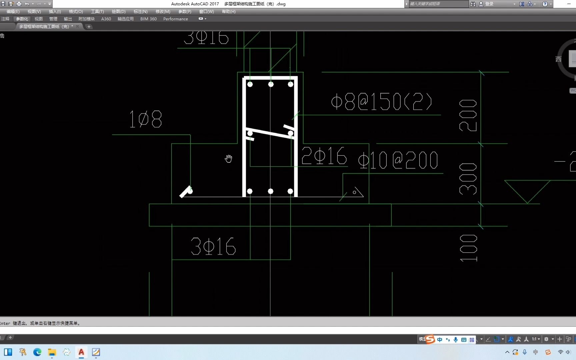This screenshot has width=576, height=360.
Task: Expand the 1:1 annotation scale dropdown
Action: 536,339
